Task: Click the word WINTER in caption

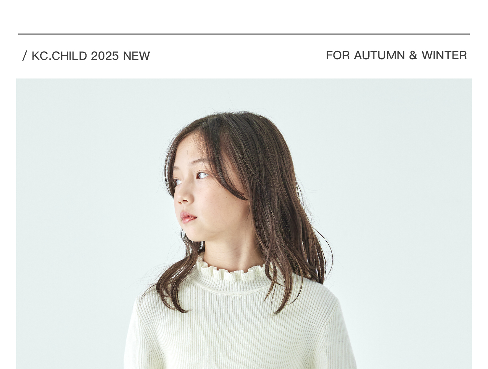Action: [x=444, y=55]
